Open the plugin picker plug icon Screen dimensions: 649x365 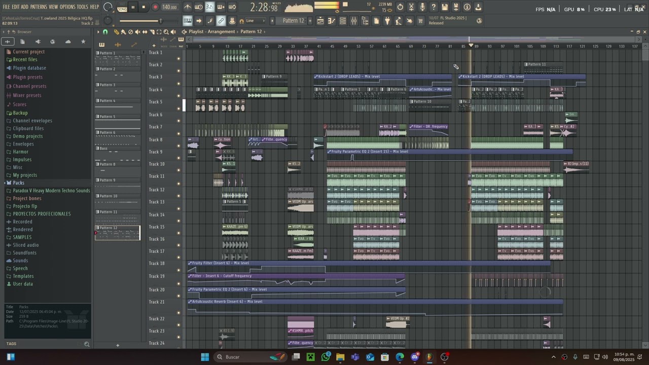(387, 21)
